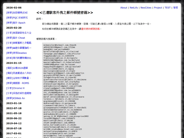The width and height of the screenshot is (184, 138).
Task: Open the [教學]基於 Apach article
Action: click(x=16, y=23)
